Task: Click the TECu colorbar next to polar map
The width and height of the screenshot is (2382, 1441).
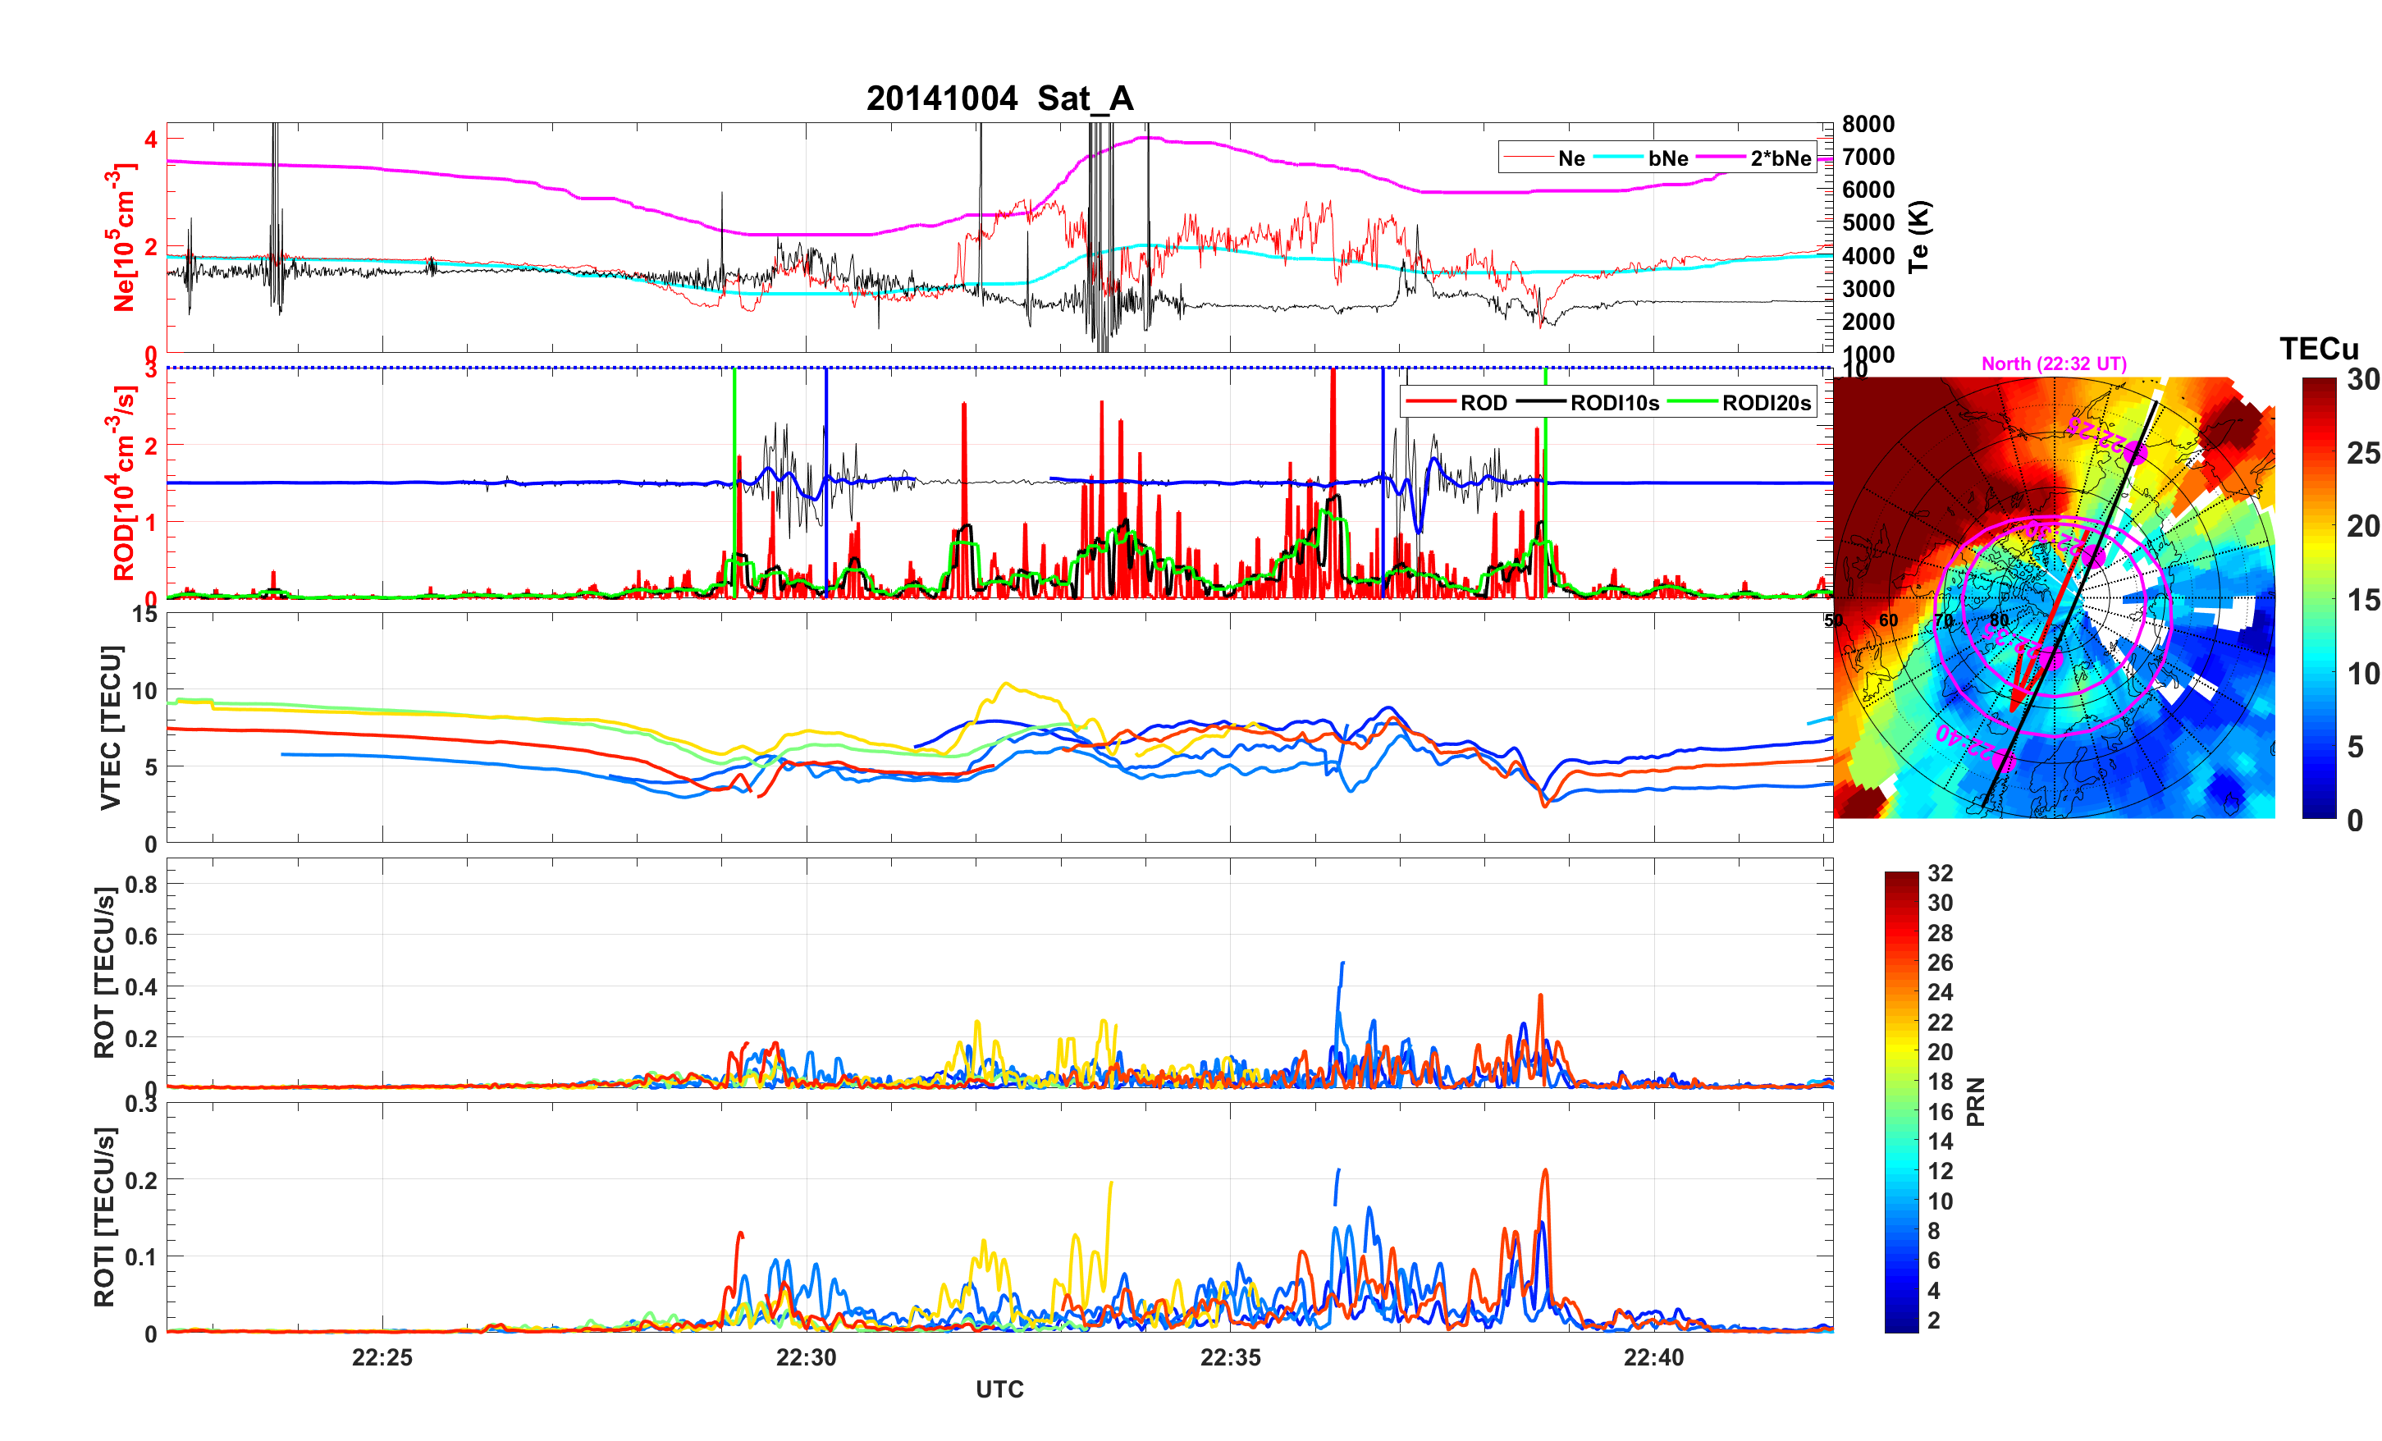Action: [x=2318, y=597]
